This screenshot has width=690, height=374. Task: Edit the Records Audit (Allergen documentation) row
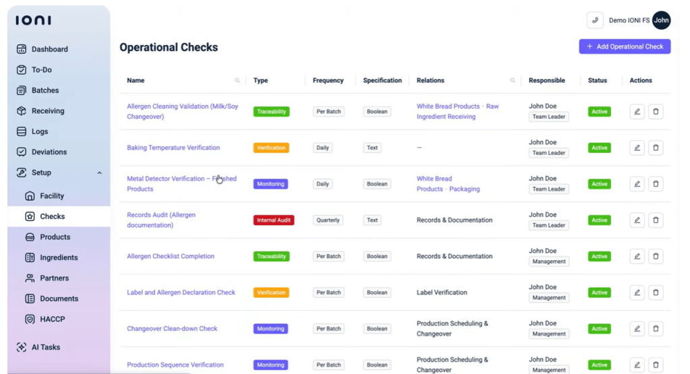637,220
